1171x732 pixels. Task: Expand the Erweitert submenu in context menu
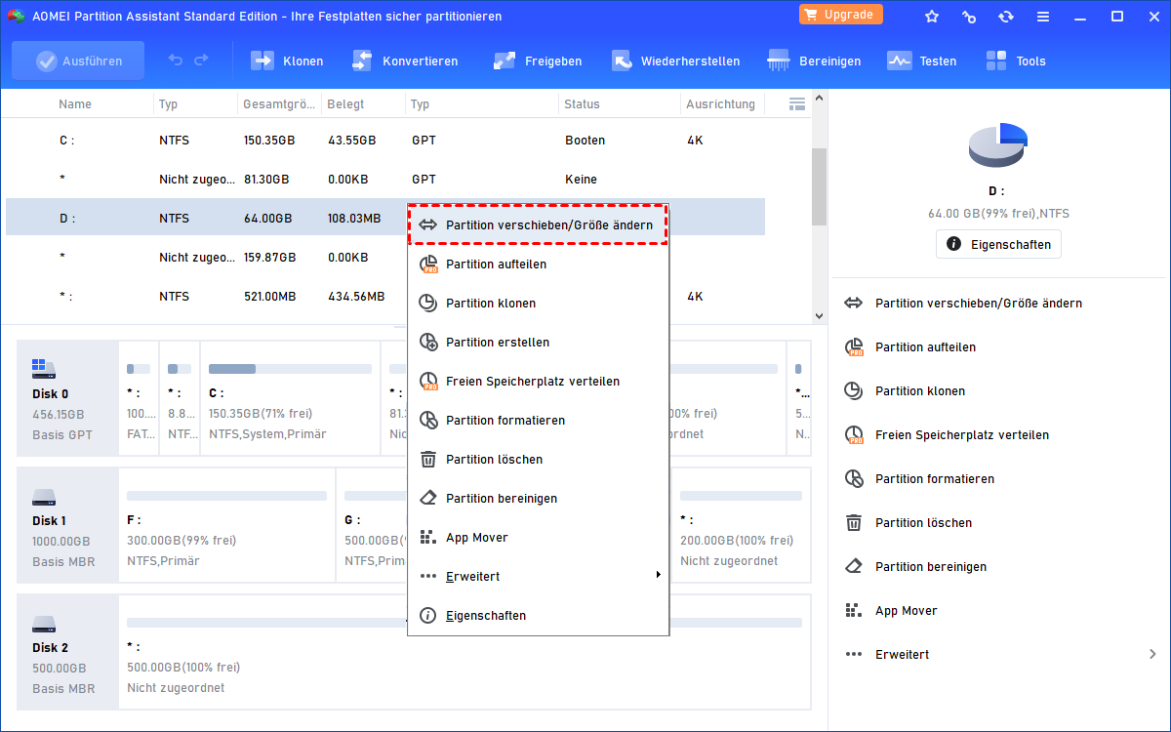pyautogui.click(x=538, y=576)
